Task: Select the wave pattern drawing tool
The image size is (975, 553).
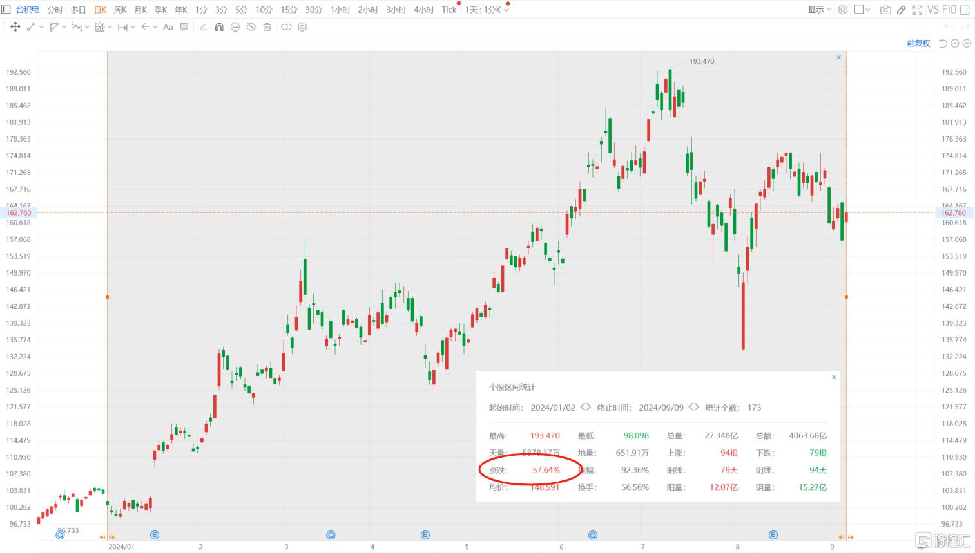Action: point(77,27)
